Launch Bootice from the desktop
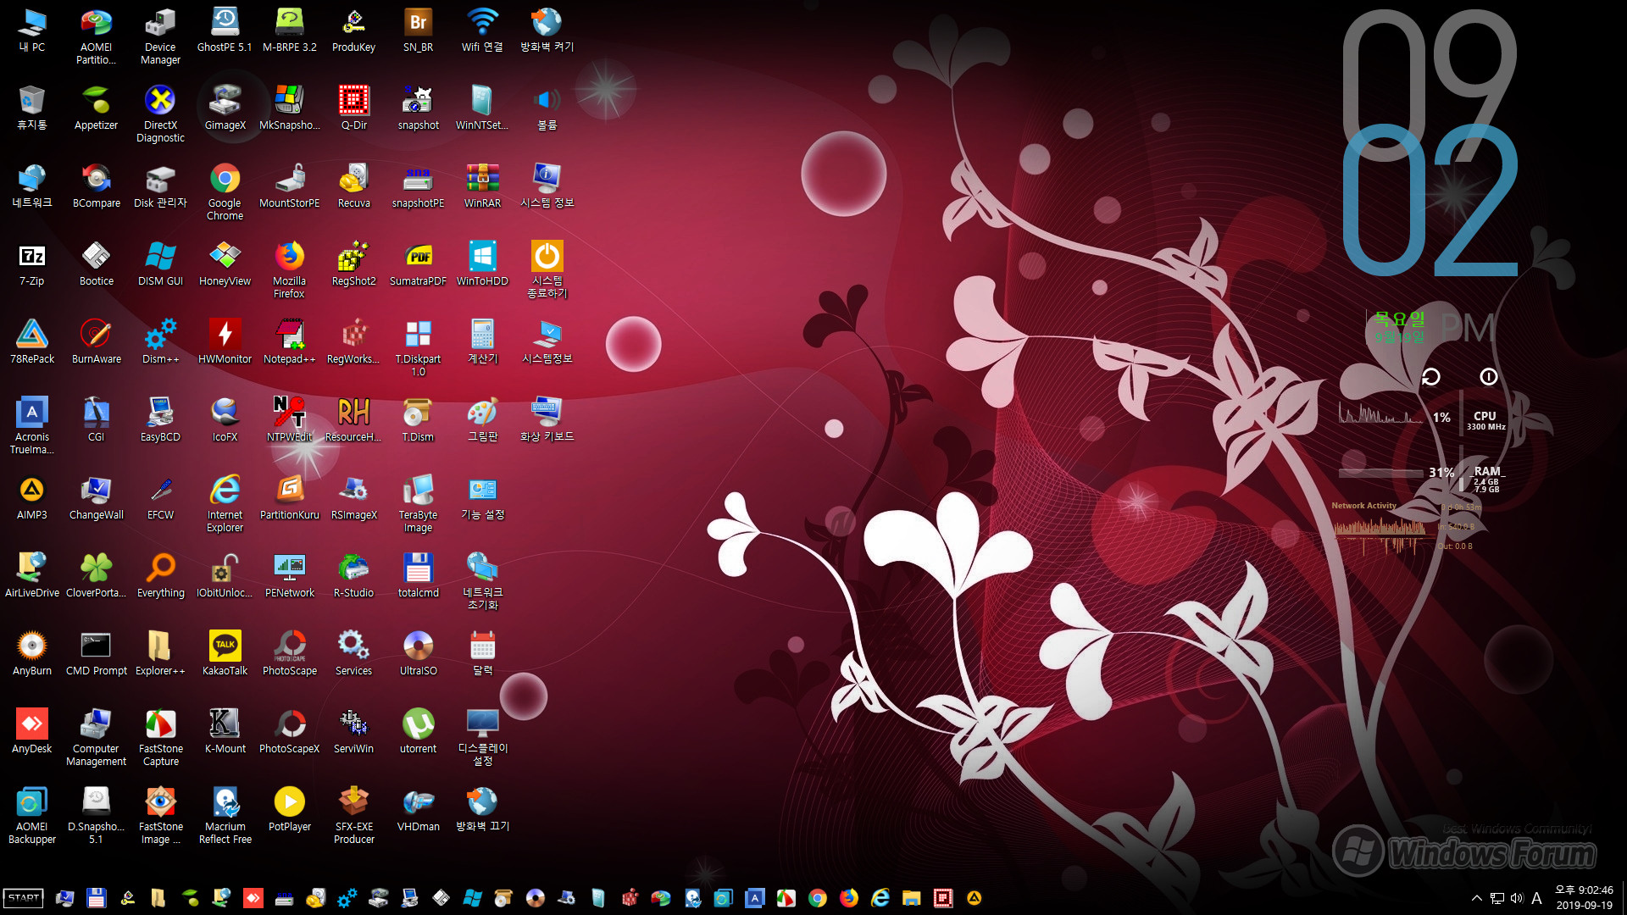The image size is (1627, 915). (96, 263)
